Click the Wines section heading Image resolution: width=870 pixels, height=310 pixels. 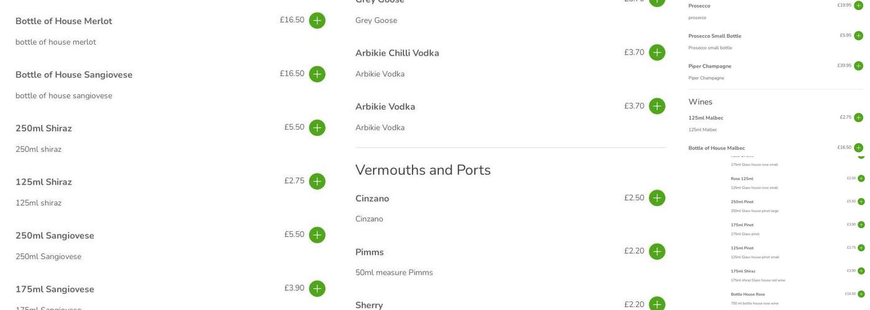700,102
